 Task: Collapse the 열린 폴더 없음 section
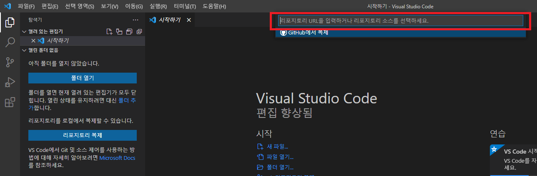click(24, 50)
